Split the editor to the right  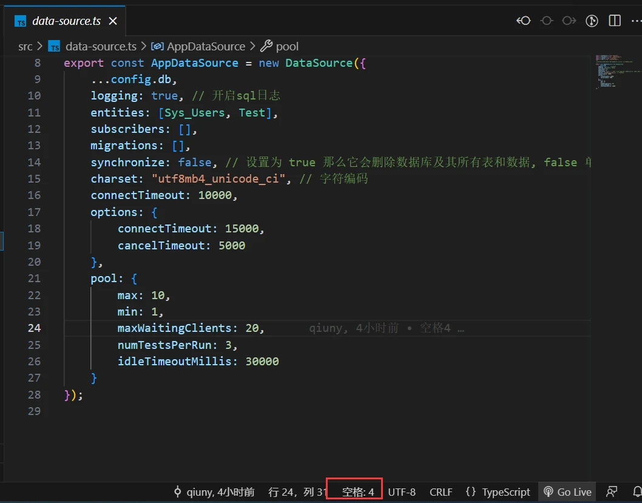coord(615,21)
